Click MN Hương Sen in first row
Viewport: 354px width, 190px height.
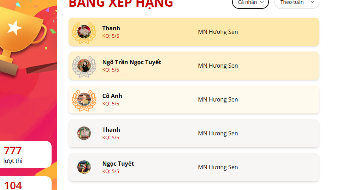218,32
